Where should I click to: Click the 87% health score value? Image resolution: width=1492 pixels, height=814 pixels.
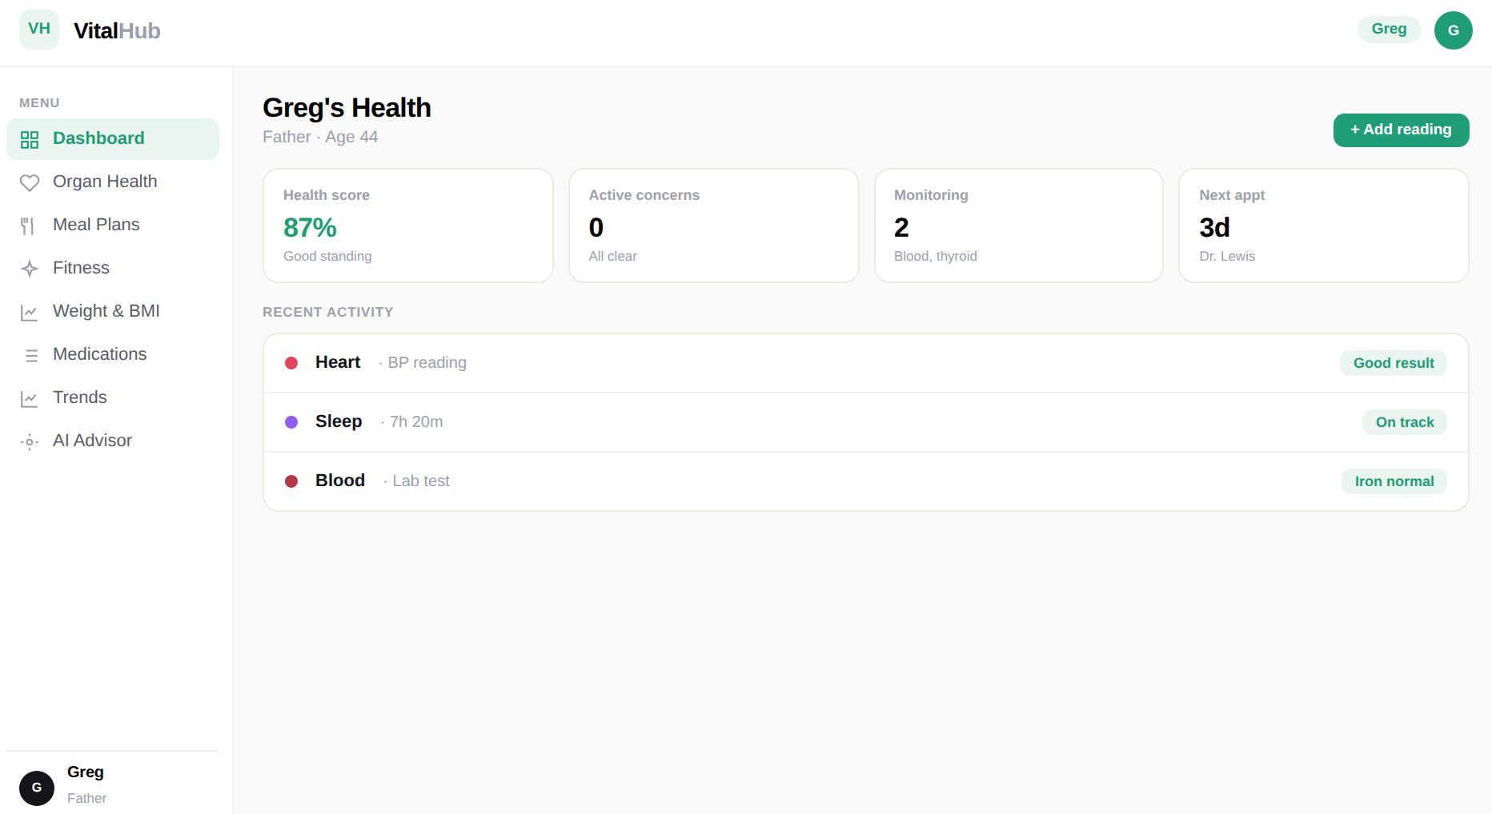coord(310,228)
